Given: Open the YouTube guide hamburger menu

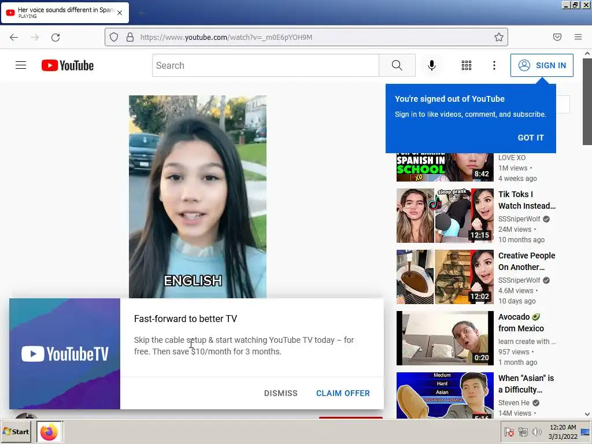Looking at the screenshot, I should pos(21,65).
